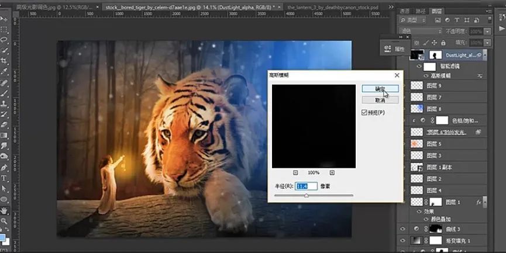Image resolution: width=506 pixels, height=253 pixels.
Task: Click the zoom out minus icon in Gaussian Blur preview
Action: (x=295, y=173)
